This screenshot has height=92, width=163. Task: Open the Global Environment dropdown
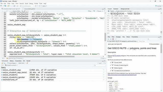point(11,65)
